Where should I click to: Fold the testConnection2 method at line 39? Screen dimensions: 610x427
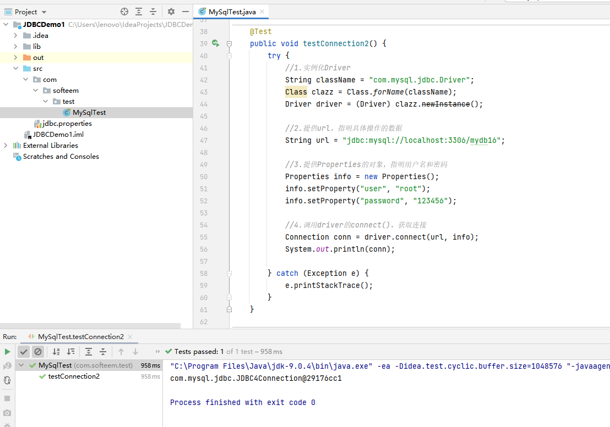point(229,44)
